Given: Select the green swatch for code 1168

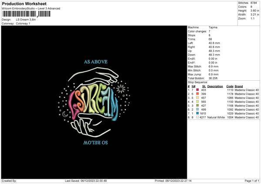Looking at the screenshot, I should click(x=197, y=105).
